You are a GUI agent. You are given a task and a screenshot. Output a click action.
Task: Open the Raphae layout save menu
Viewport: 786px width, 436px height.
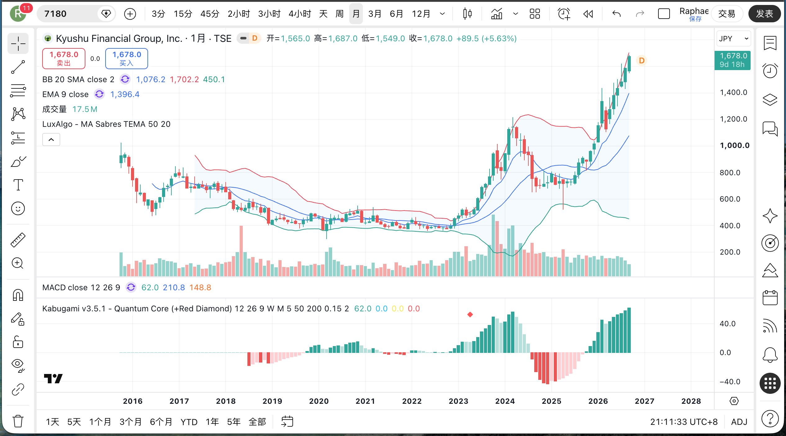coord(694,14)
